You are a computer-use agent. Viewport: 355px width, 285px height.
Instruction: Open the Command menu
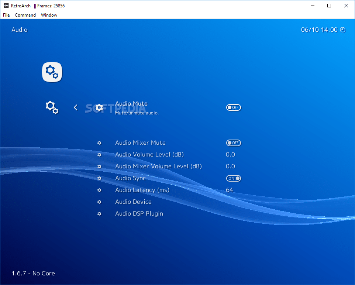[25, 15]
